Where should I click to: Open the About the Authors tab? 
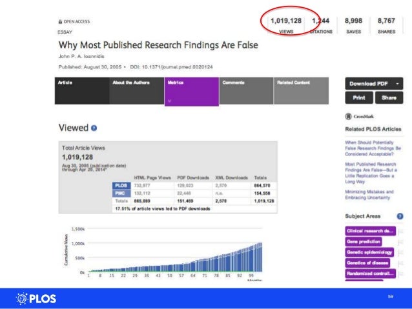[x=137, y=91]
